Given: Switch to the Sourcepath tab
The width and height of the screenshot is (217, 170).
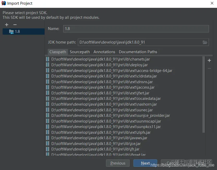Looking at the screenshot, I should [80, 52].
